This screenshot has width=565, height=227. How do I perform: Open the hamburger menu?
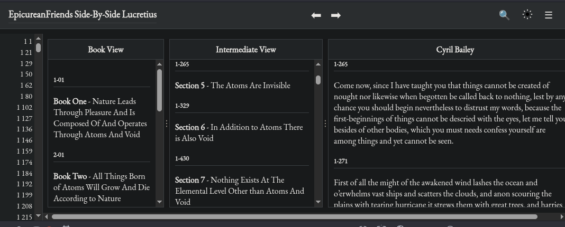549,15
